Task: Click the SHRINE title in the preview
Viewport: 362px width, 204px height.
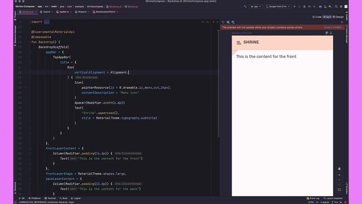Action: (251, 42)
